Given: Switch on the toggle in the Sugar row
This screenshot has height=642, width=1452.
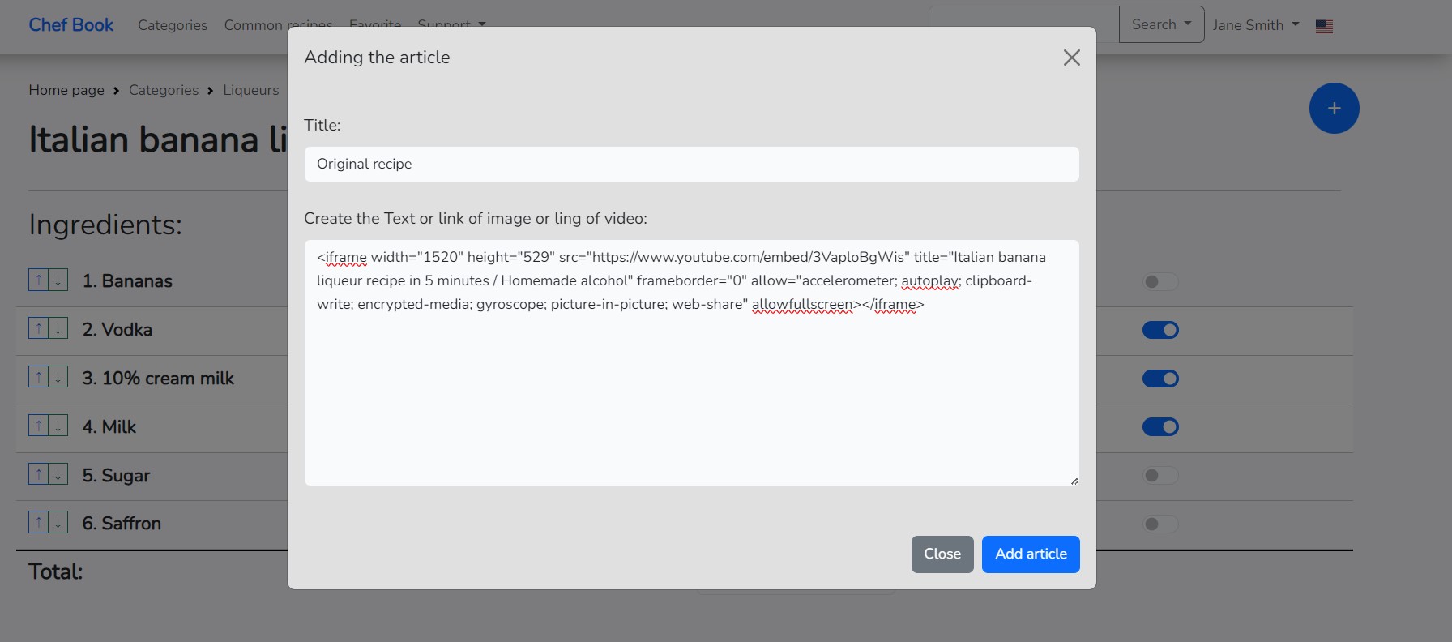Looking at the screenshot, I should pos(1159,476).
